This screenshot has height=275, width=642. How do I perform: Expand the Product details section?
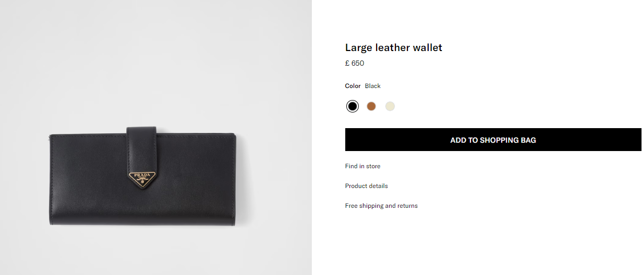point(367,186)
